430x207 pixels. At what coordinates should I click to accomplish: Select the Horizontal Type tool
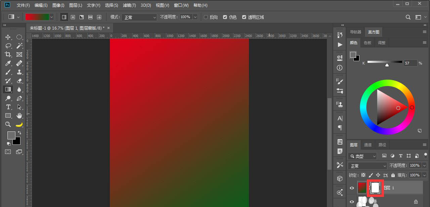pos(8,107)
